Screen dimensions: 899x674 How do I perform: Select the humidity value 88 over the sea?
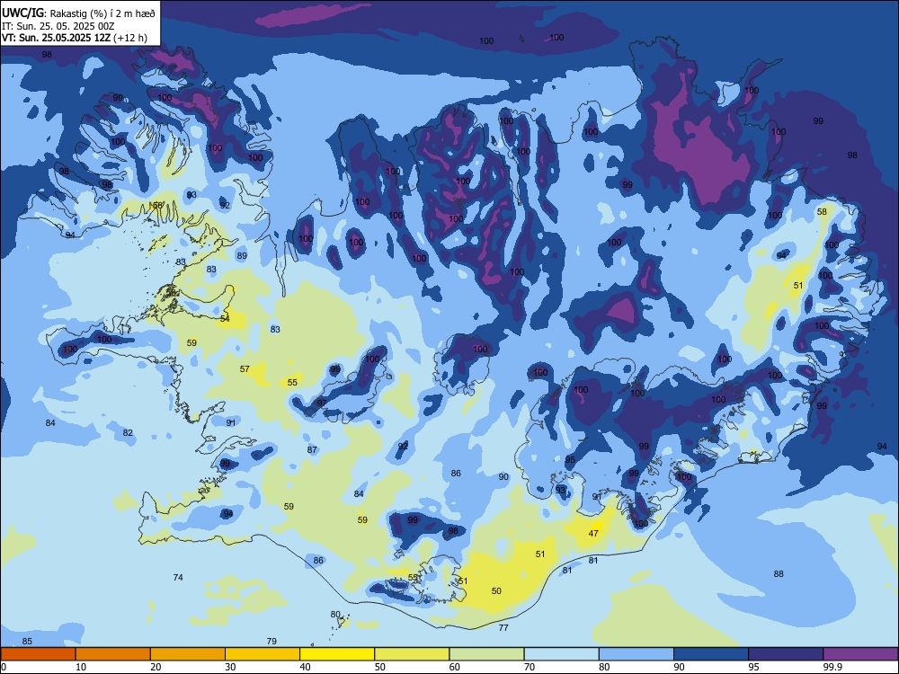point(779,573)
